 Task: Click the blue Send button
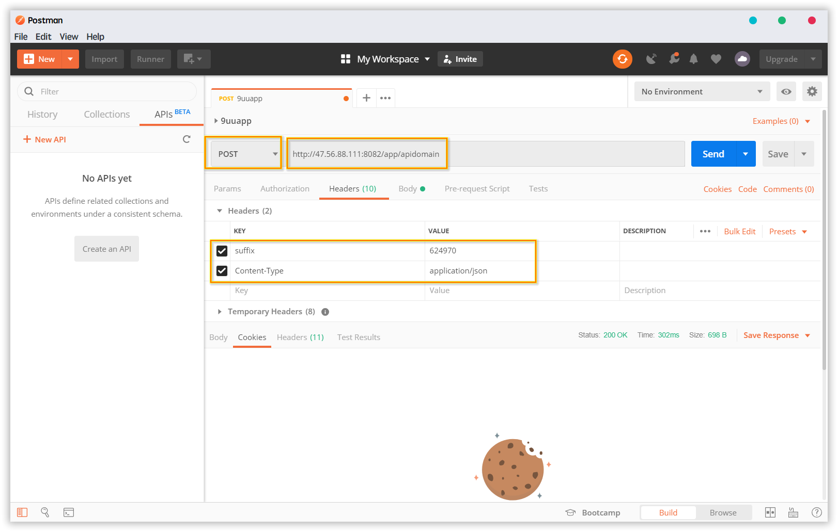(x=713, y=154)
